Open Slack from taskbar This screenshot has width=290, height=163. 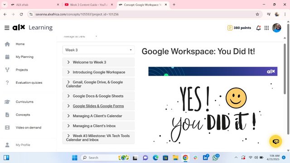[195, 158]
